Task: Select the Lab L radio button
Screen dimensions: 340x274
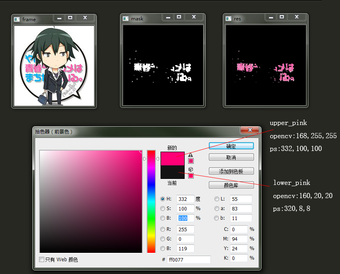Action: coord(216,199)
